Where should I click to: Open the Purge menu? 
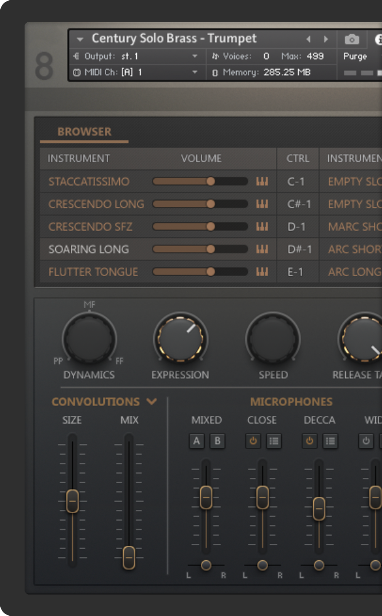coord(355,56)
